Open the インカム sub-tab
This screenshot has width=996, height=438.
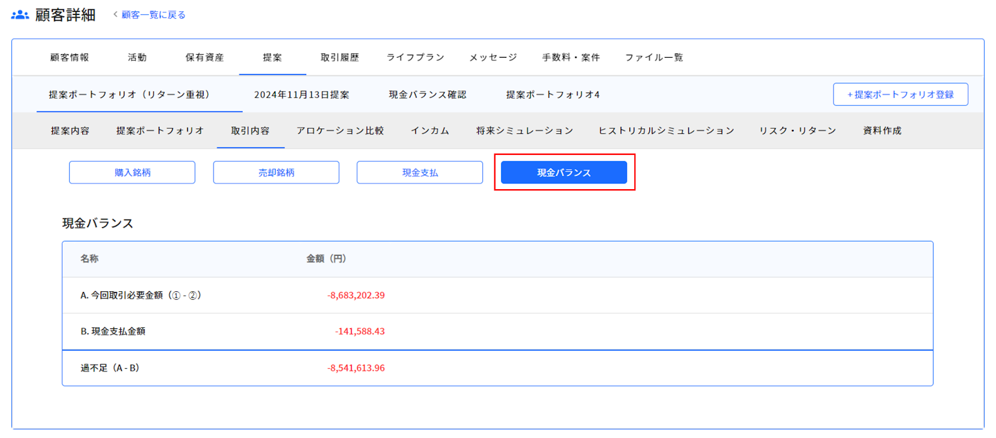pyautogui.click(x=430, y=131)
